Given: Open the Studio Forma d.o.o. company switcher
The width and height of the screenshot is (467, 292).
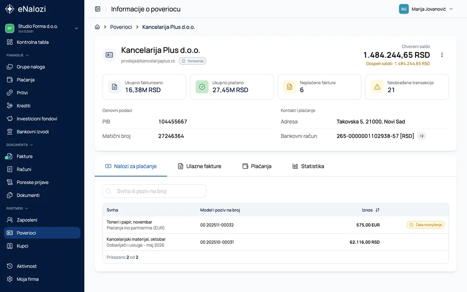Looking at the screenshot, I should pos(42,28).
